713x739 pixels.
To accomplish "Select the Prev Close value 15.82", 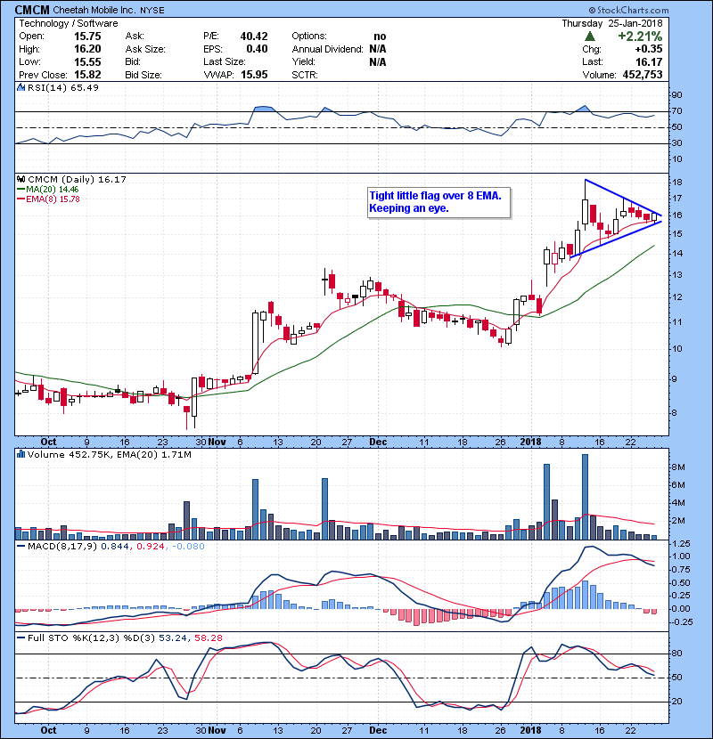I will [x=87, y=75].
